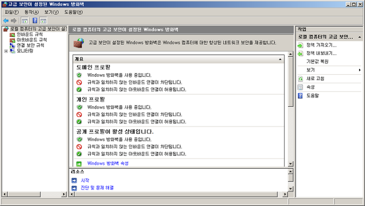Click the 연결 보안 규칙 node icon
The width and height of the screenshot is (365, 206).
pos(12,45)
